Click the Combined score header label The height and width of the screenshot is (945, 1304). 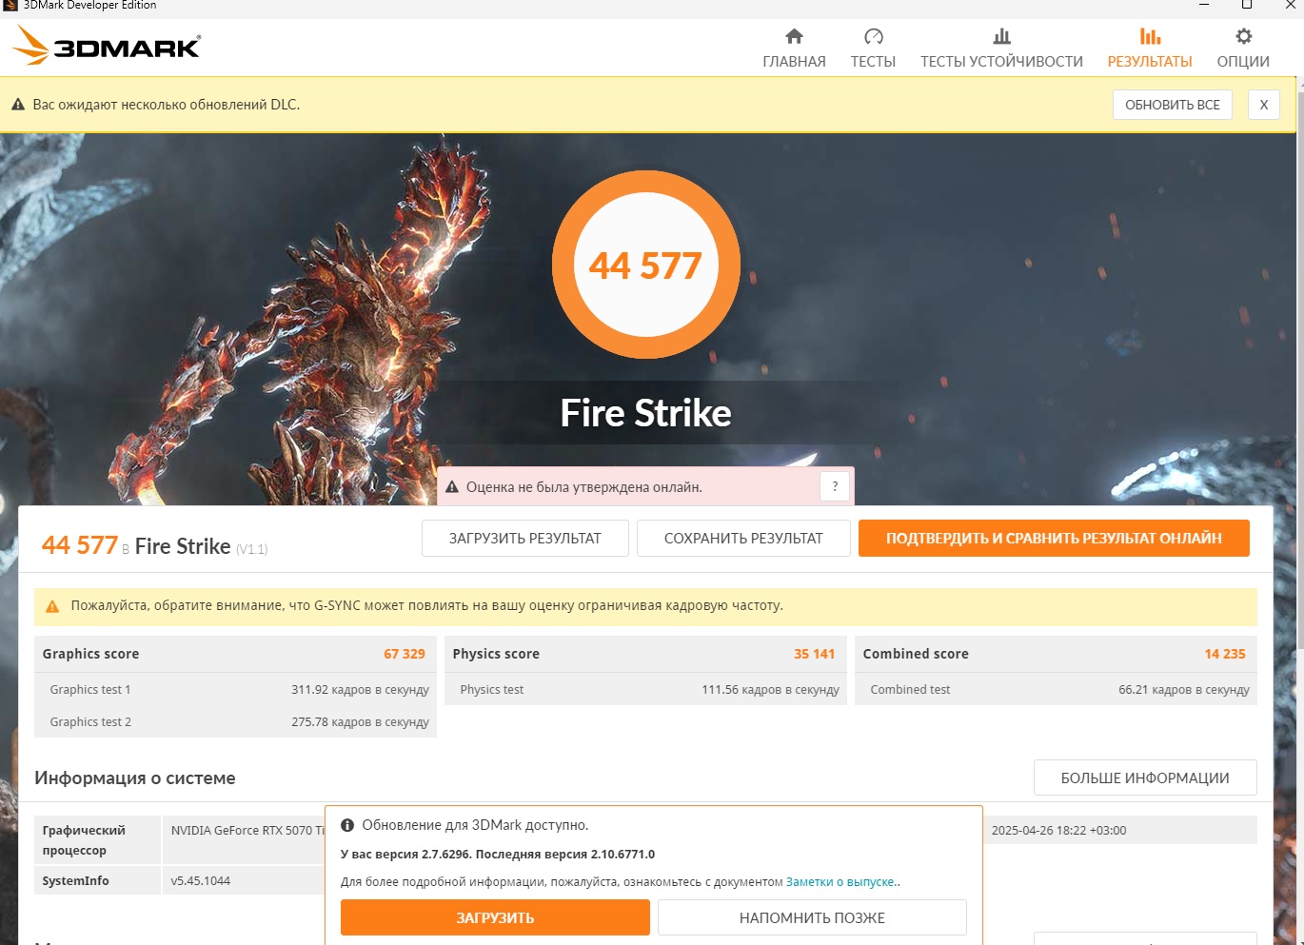coord(916,654)
